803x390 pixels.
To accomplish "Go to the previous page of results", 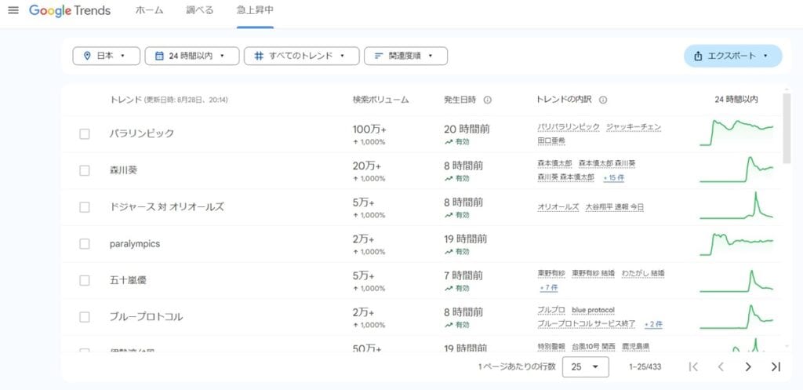I will pyautogui.click(x=721, y=366).
